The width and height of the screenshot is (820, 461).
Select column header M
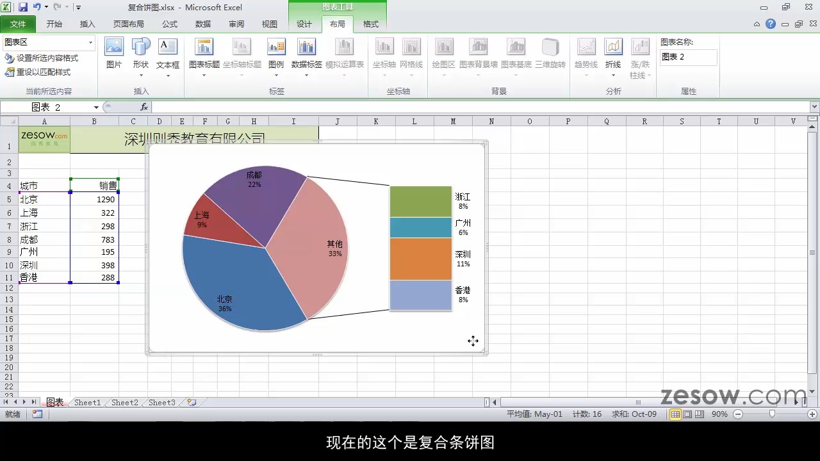(453, 121)
